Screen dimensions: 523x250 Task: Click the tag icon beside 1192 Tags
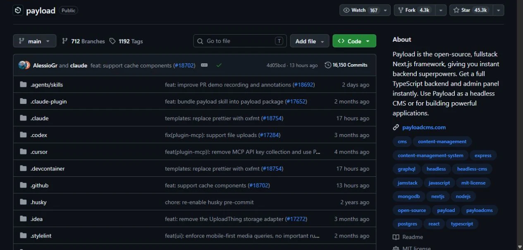[x=112, y=41]
